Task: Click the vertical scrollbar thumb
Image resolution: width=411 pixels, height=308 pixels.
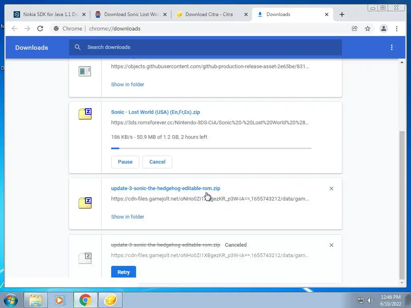Action: (402, 205)
